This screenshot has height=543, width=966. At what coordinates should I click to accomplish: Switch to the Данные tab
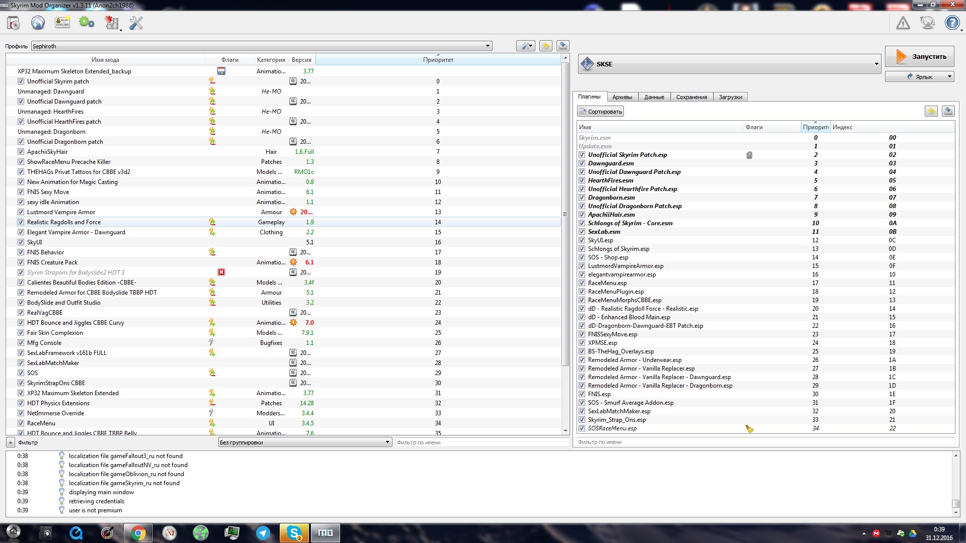(654, 97)
